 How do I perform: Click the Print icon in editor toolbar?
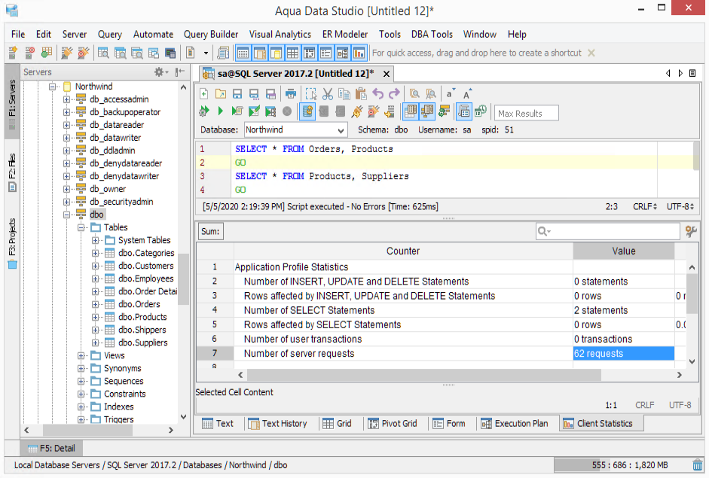291,94
